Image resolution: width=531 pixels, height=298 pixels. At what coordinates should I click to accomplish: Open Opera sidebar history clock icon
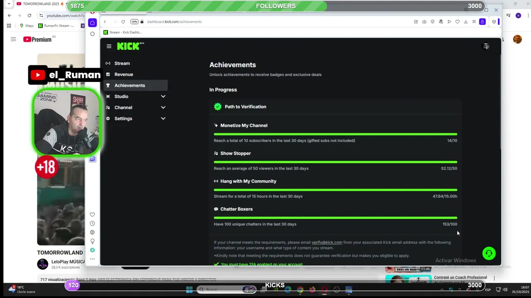click(92, 223)
